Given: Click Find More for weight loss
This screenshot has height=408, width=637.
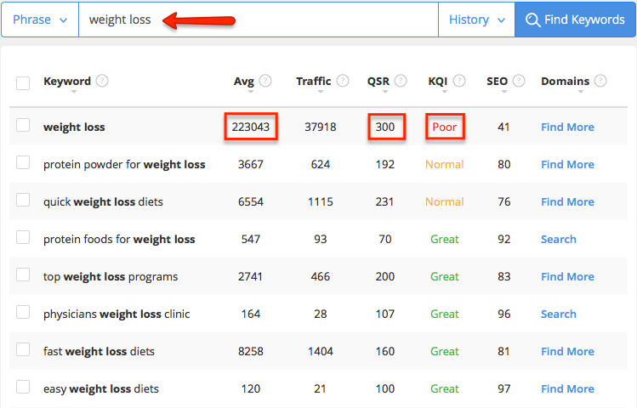Looking at the screenshot, I should (567, 127).
